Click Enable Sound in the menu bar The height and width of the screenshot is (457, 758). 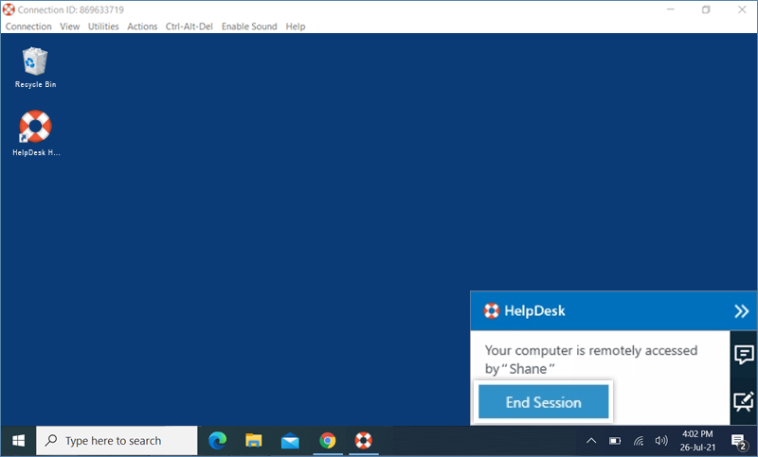coord(249,26)
